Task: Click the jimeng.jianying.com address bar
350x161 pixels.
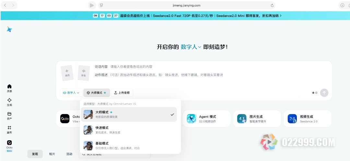Action: (186, 5)
